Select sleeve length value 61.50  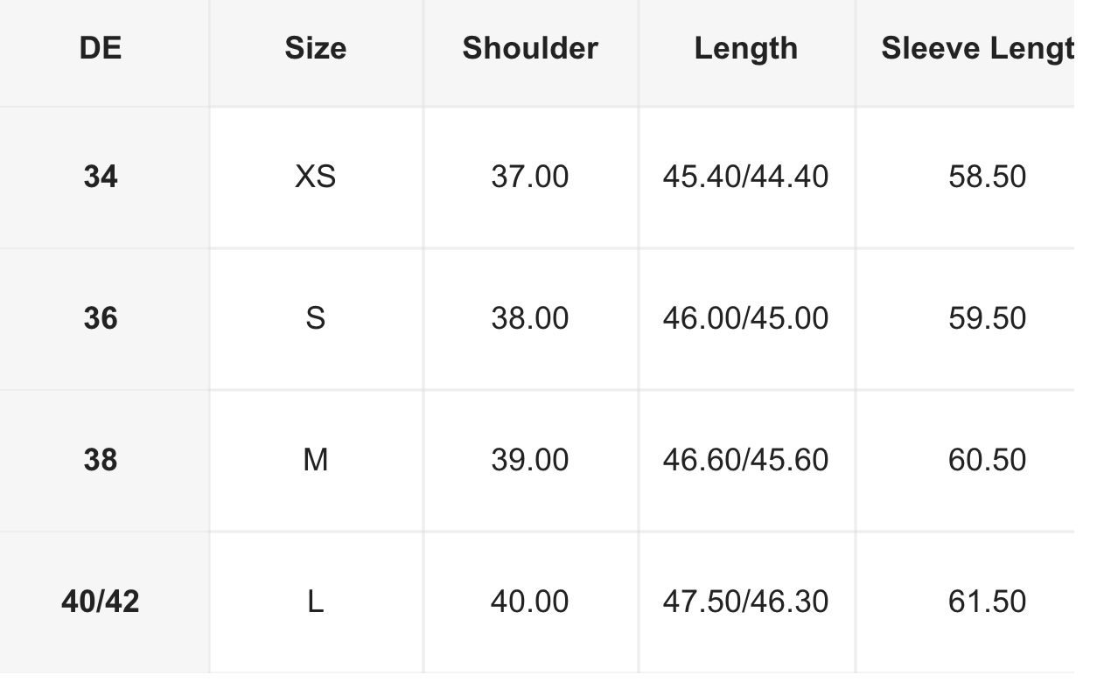pyautogui.click(x=988, y=602)
